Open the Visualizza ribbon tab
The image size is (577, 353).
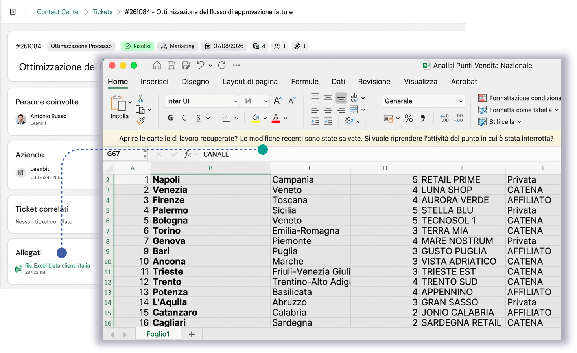(x=420, y=82)
